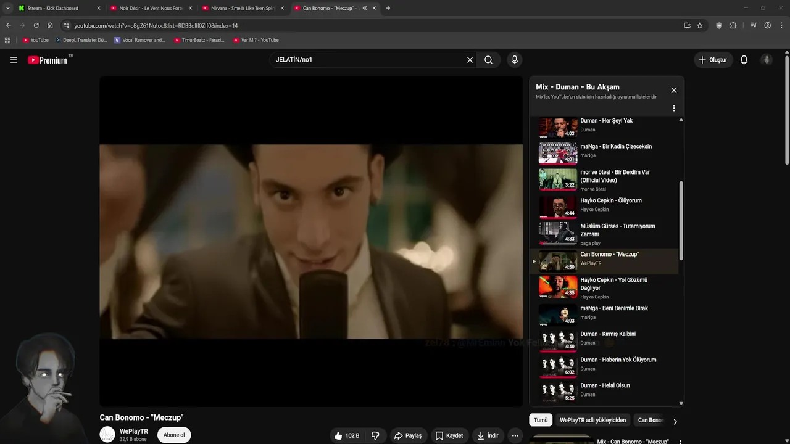Play Duman - Her Şeyi Yak
This screenshot has width=790, height=444.
click(x=605, y=126)
